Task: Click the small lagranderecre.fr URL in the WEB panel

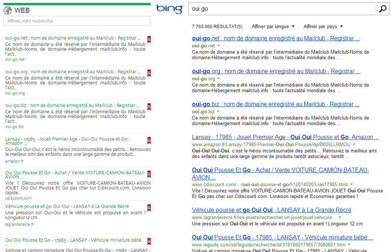Action: 20,224
